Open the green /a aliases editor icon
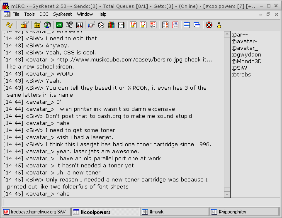Viewport: 282px width, 218px height. [x=59, y=25]
